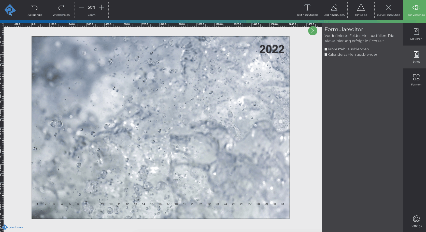Image resolution: width=426 pixels, height=232 pixels.
Task: Enable Jahreszahl ausblenden checkbox
Action: 326,49
